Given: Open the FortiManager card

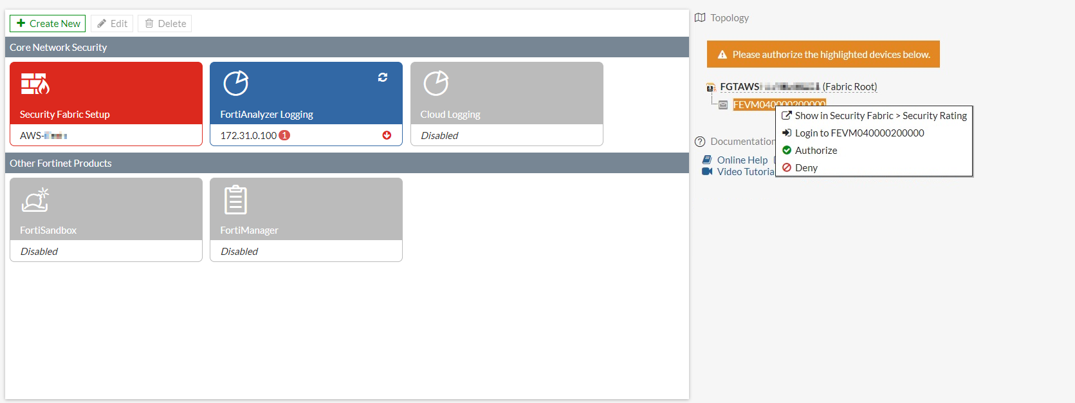Looking at the screenshot, I should [306, 220].
